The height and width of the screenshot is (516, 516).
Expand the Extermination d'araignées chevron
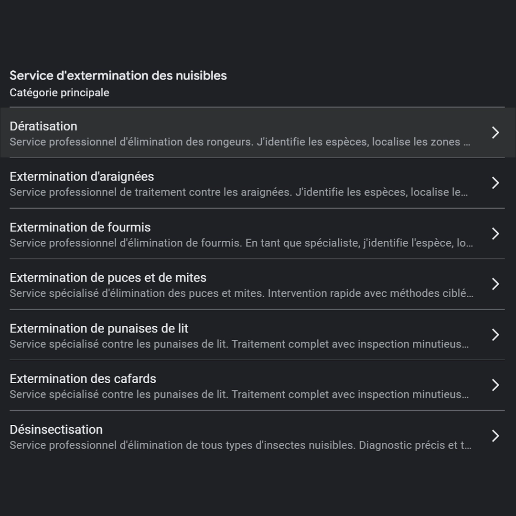tap(495, 183)
